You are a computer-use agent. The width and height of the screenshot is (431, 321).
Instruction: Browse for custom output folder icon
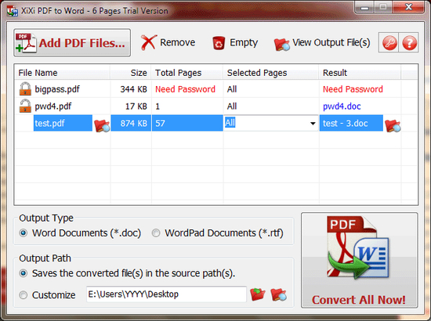point(258,294)
